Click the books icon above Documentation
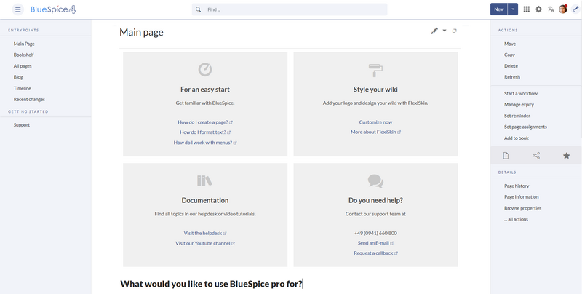582x294 pixels. click(x=204, y=180)
